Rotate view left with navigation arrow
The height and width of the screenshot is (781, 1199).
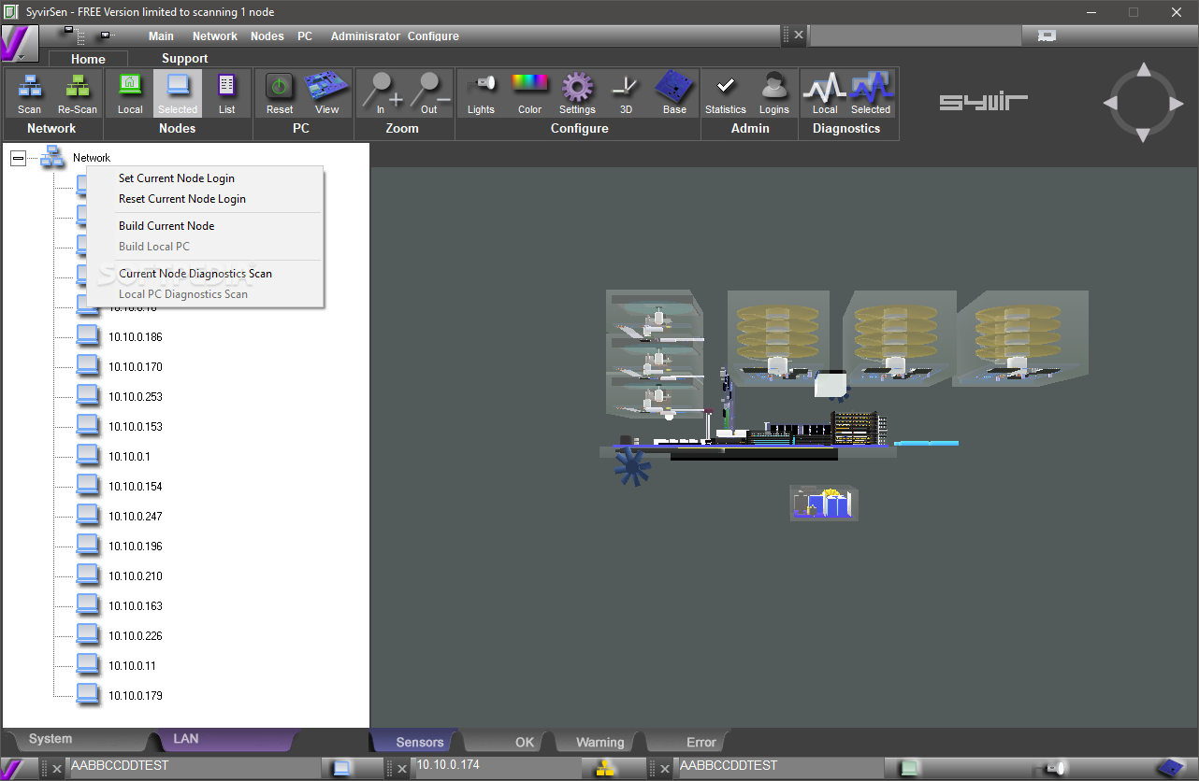1111,103
